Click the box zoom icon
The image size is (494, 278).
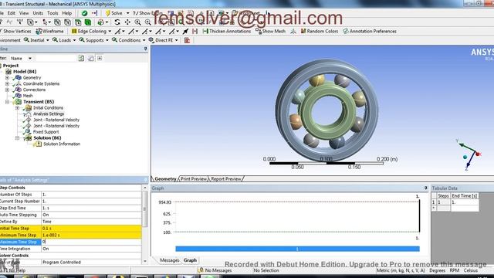(x=147, y=22)
